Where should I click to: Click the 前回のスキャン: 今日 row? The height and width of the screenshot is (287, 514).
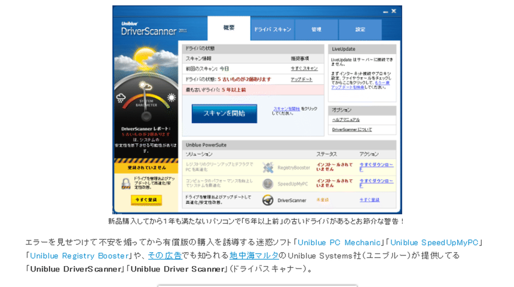point(253,69)
